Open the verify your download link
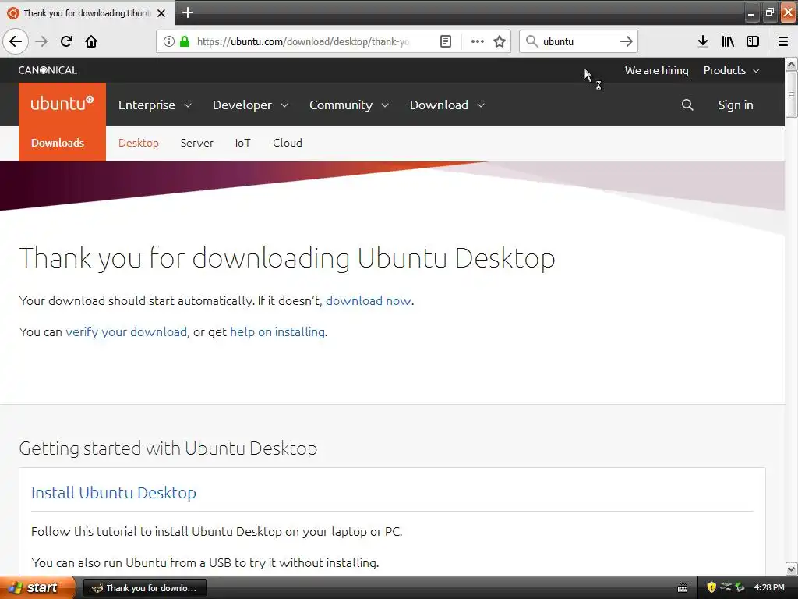 tap(126, 332)
